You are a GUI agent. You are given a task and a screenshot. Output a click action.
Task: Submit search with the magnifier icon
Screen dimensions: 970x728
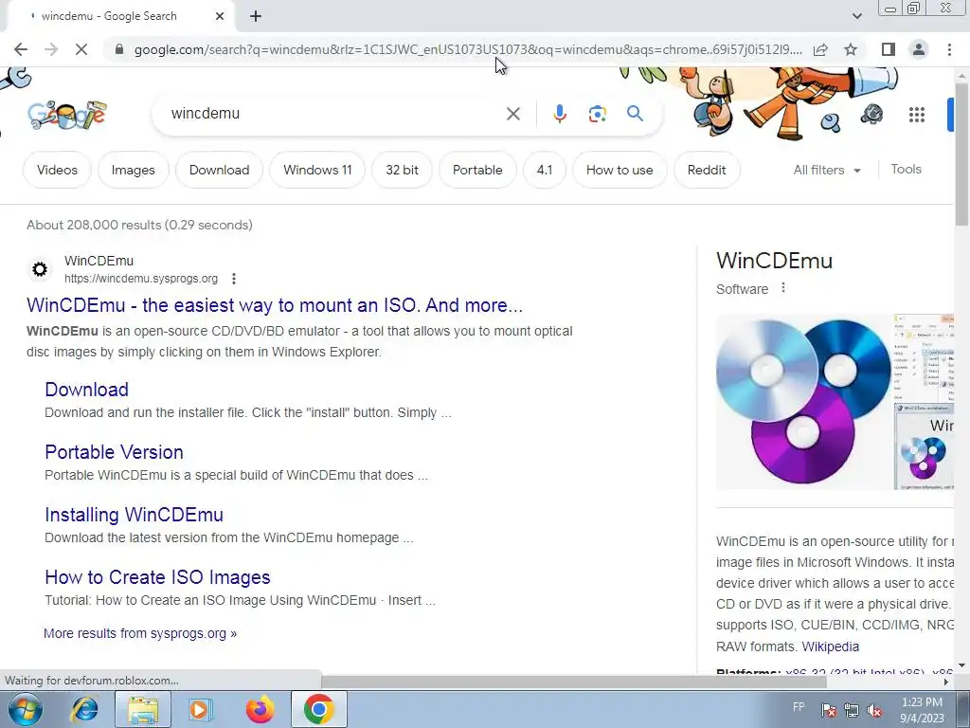pos(635,114)
